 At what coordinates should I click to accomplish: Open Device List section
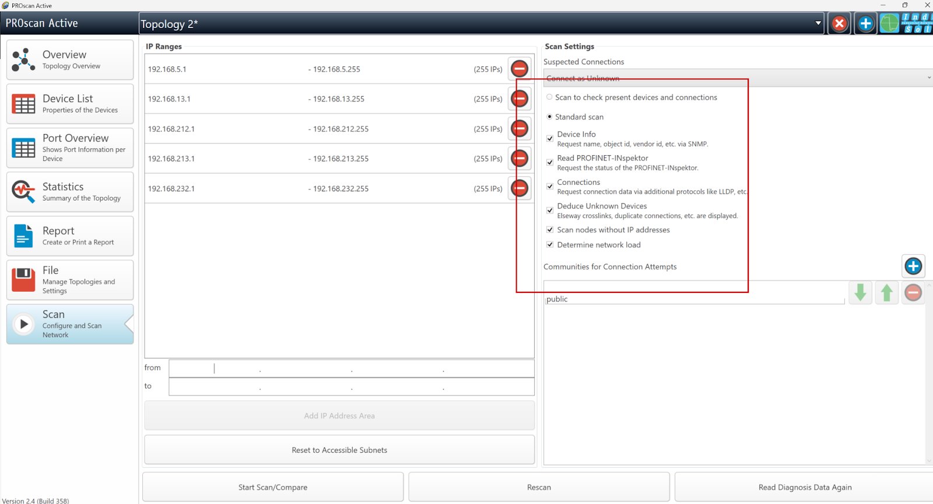pyautogui.click(x=70, y=104)
